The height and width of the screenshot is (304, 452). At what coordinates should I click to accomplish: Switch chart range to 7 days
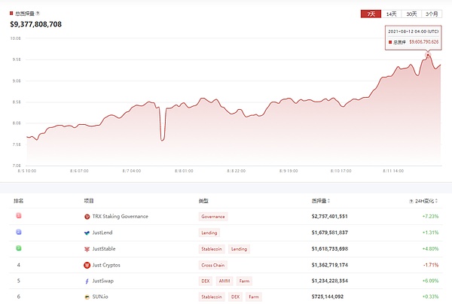pyautogui.click(x=371, y=14)
